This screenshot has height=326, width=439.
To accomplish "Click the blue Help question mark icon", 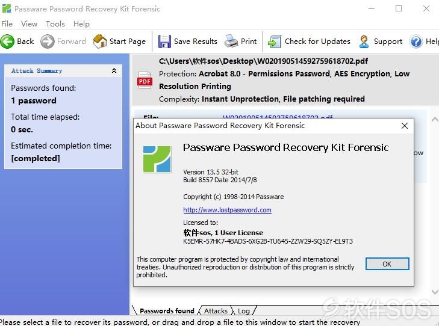I will (416, 42).
